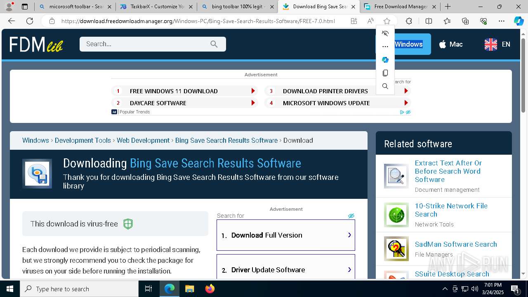Viewport: 528px width, 297px height.
Task: Click the Web Development breadcrumb link
Action: tap(143, 140)
